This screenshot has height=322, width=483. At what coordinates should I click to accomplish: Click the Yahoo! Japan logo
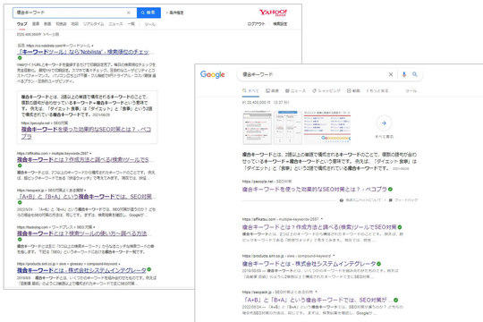pos(273,13)
